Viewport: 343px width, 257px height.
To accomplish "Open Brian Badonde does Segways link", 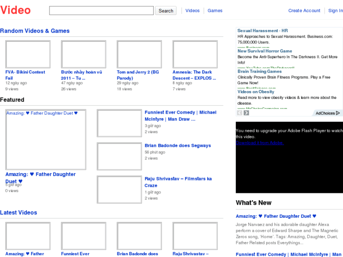I will click(x=178, y=146).
